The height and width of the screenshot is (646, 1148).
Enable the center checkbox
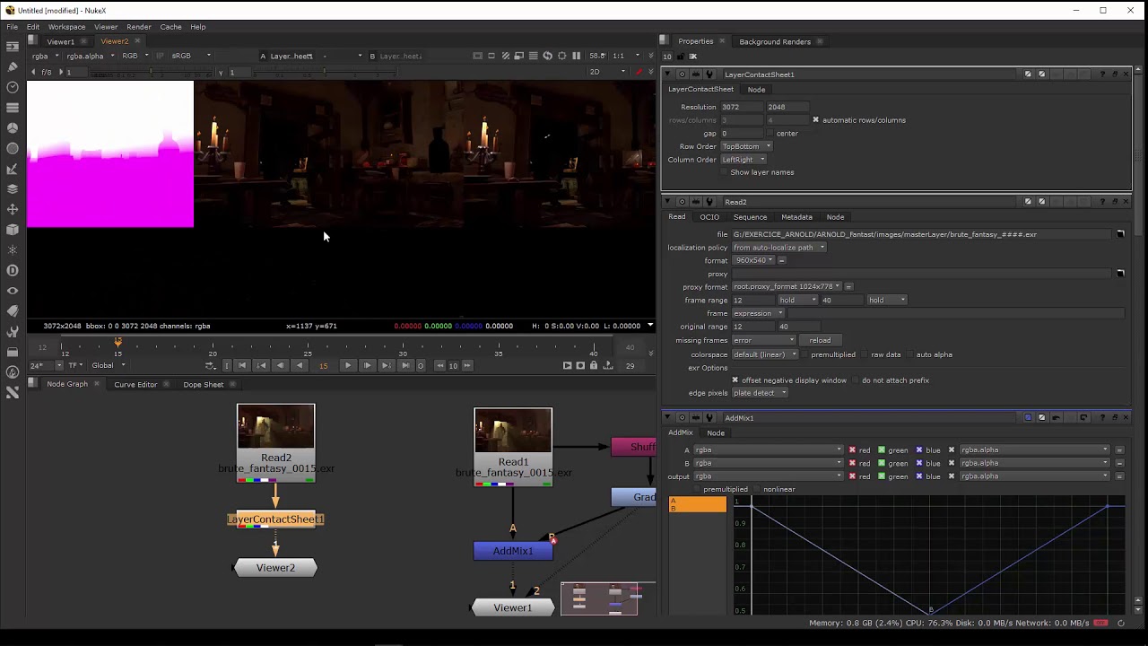click(x=770, y=133)
